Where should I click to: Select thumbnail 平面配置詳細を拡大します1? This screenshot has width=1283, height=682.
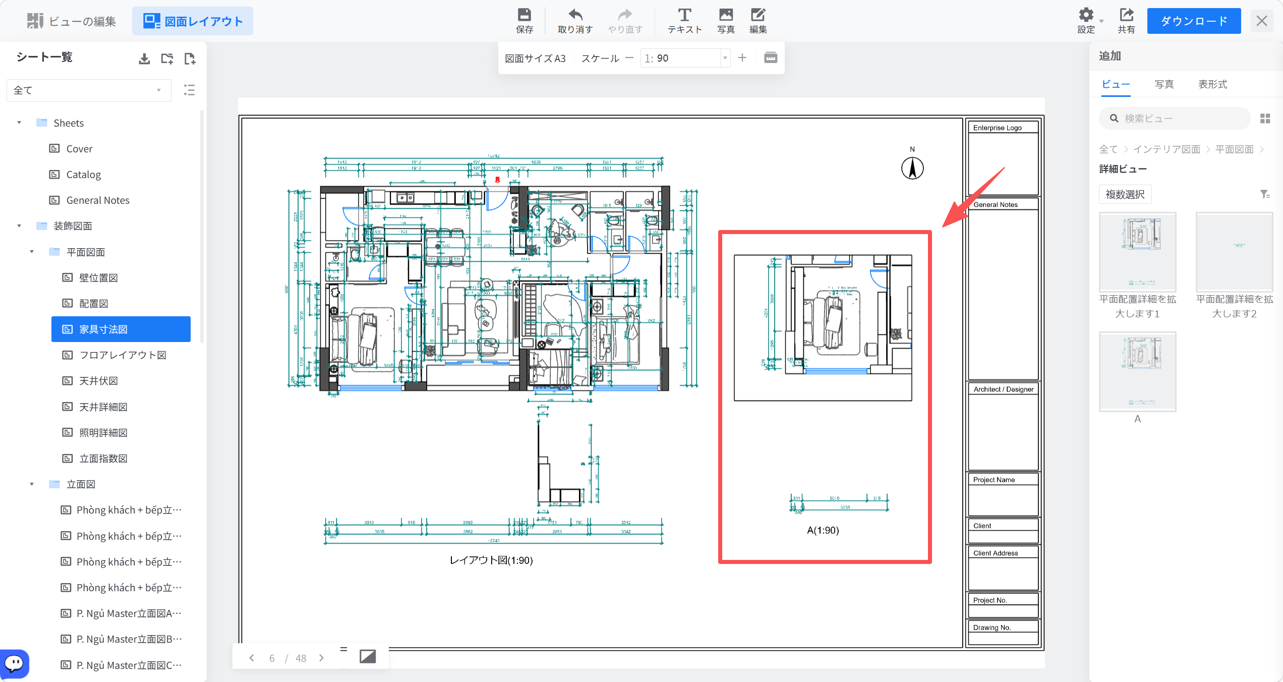(1138, 252)
